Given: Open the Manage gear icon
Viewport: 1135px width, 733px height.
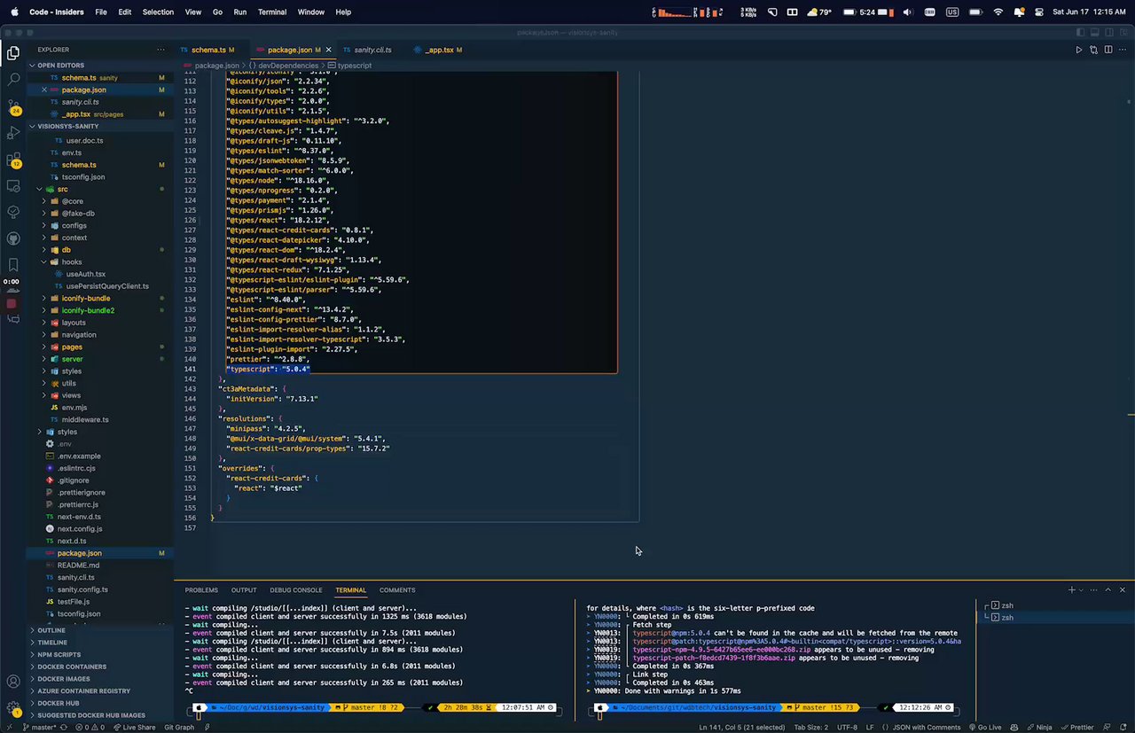Looking at the screenshot, I should 13,708.
